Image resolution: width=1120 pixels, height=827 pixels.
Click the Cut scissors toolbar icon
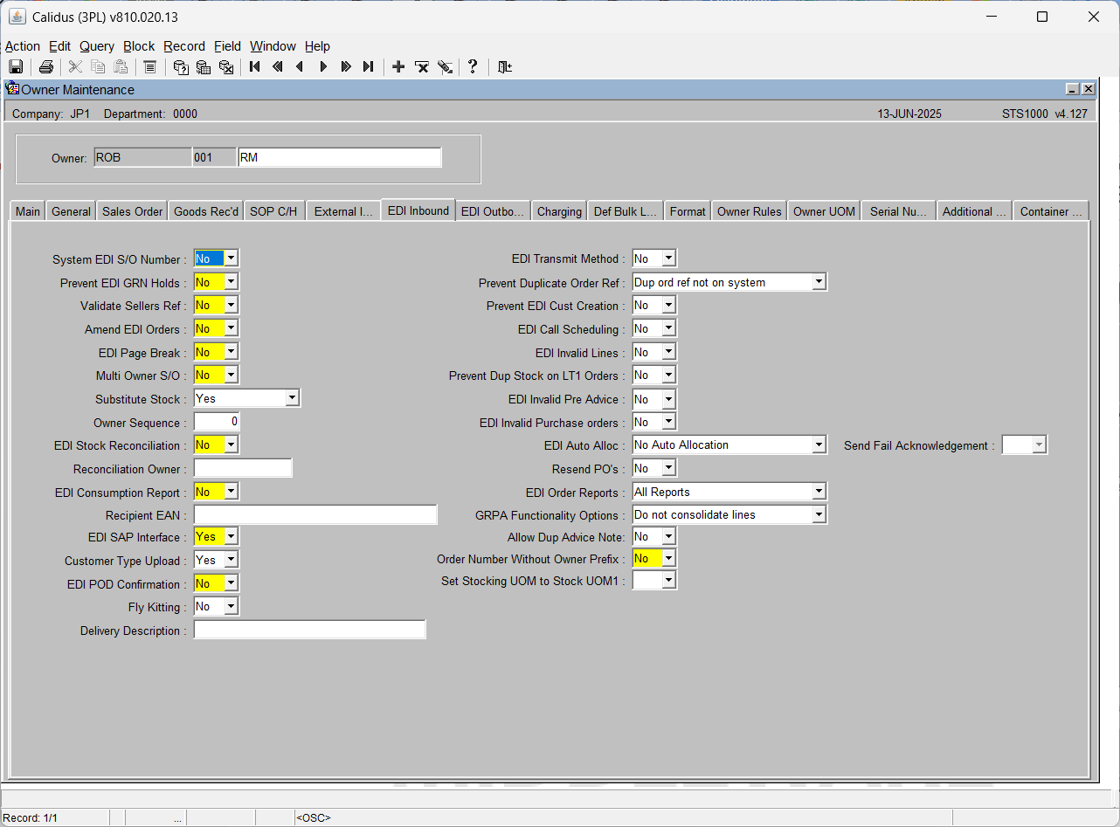[75, 66]
